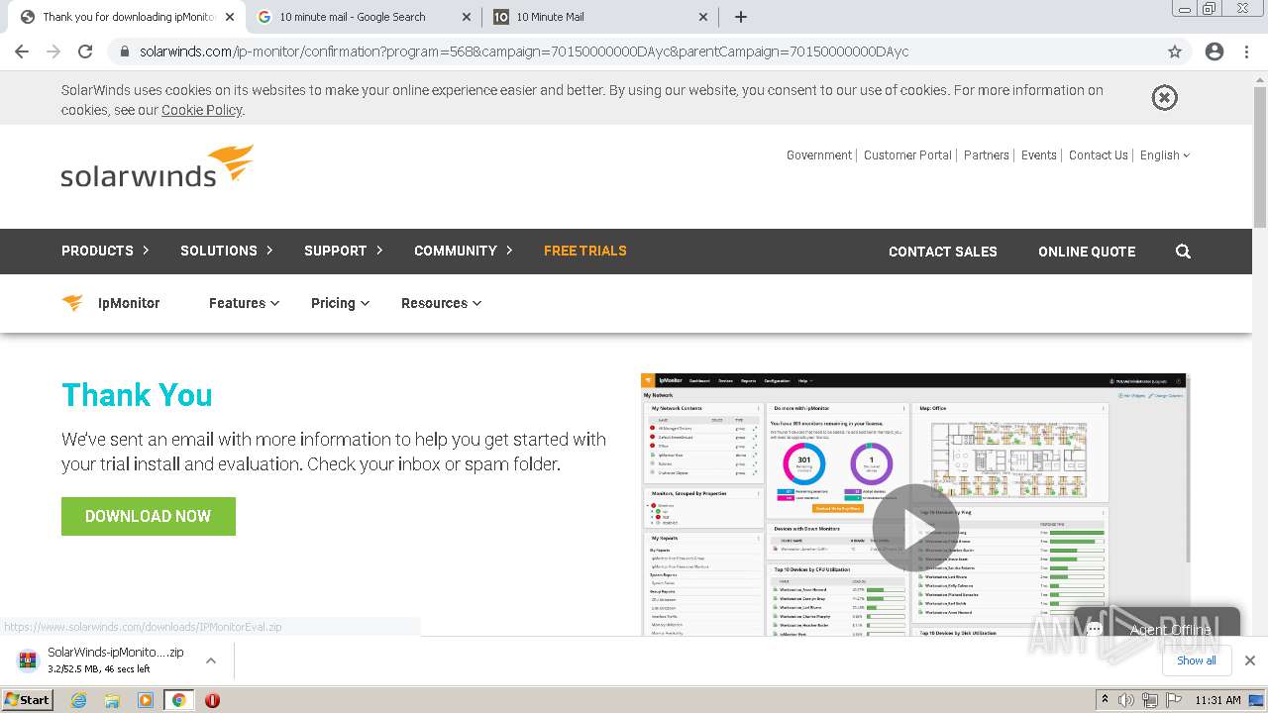This screenshot has height=713, width=1268.
Task: Open Chrome three-dot menu
Action: [1246, 51]
